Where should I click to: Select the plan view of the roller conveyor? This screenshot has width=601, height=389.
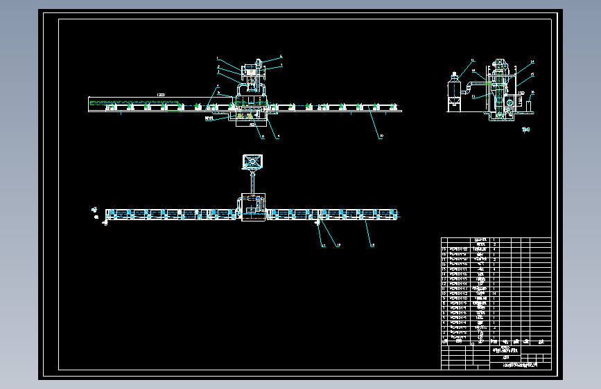(245, 201)
